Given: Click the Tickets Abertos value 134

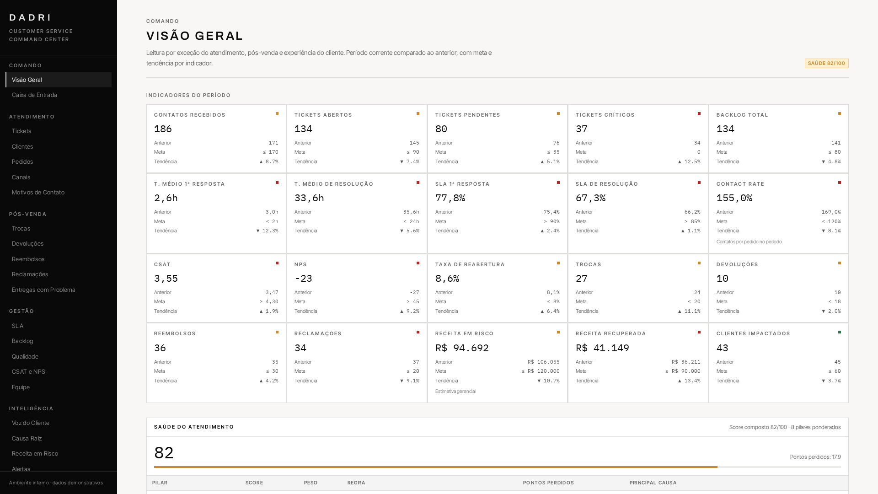Looking at the screenshot, I should [x=304, y=129].
